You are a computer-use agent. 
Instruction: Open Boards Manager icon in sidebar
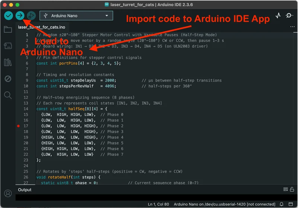pos(8,46)
